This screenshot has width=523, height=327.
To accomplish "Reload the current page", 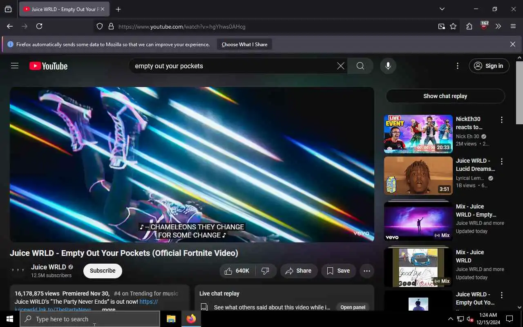I will click(x=39, y=26).
